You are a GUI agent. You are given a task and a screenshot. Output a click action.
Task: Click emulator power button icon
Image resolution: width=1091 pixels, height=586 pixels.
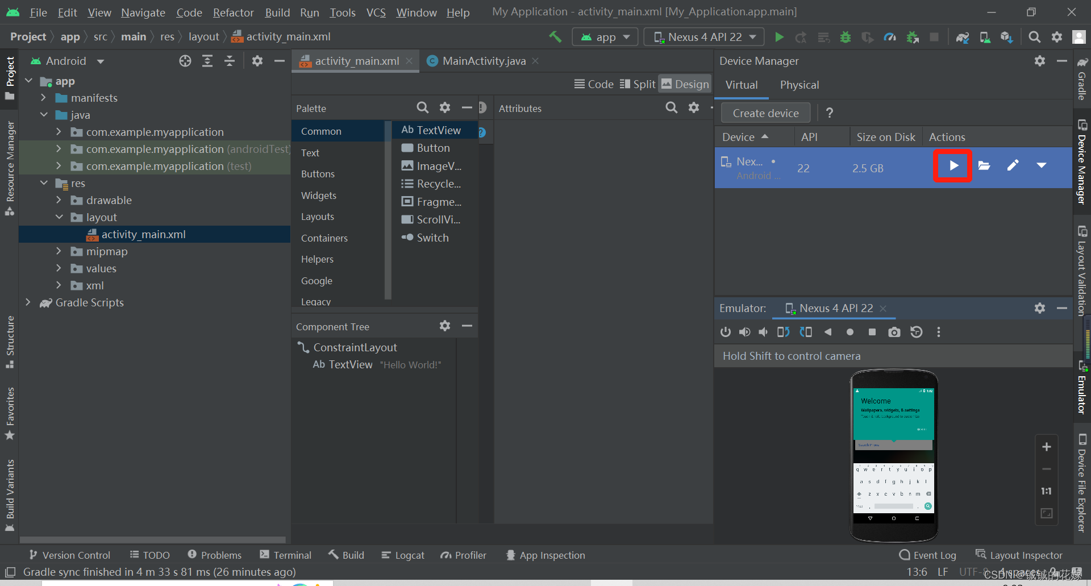[726, 332]
